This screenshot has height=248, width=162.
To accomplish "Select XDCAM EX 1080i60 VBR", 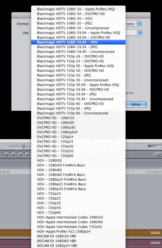I will 78,241.
